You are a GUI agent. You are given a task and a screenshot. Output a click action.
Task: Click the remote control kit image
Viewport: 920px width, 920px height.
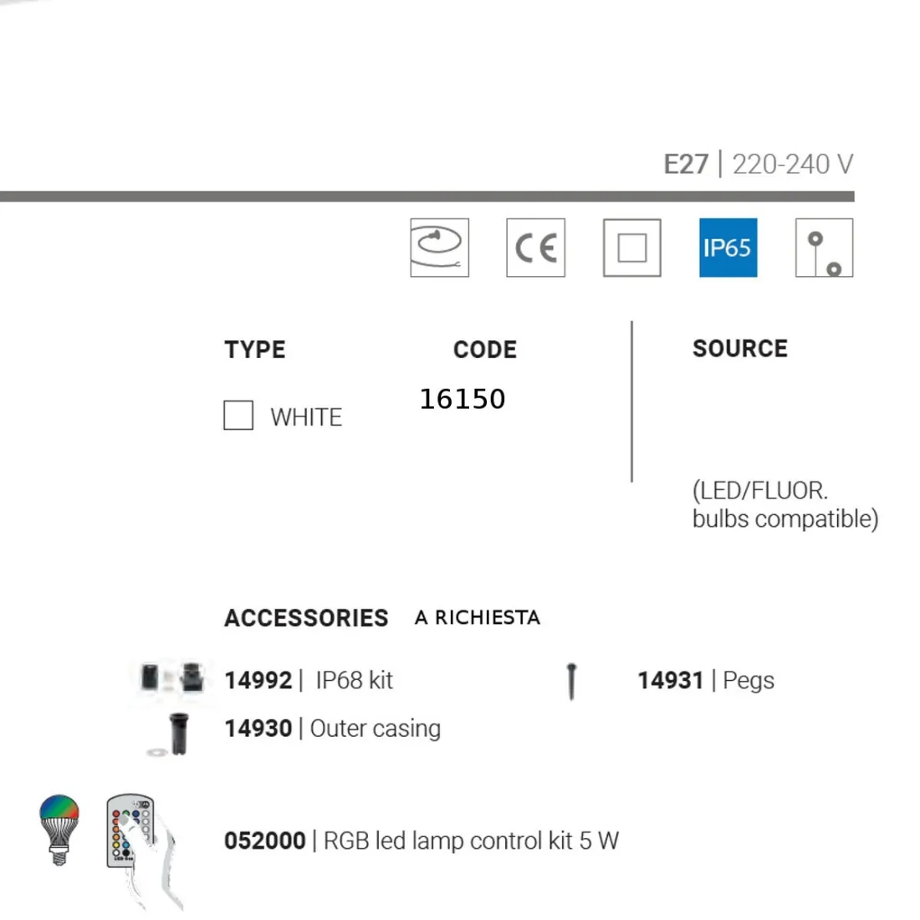131,831
